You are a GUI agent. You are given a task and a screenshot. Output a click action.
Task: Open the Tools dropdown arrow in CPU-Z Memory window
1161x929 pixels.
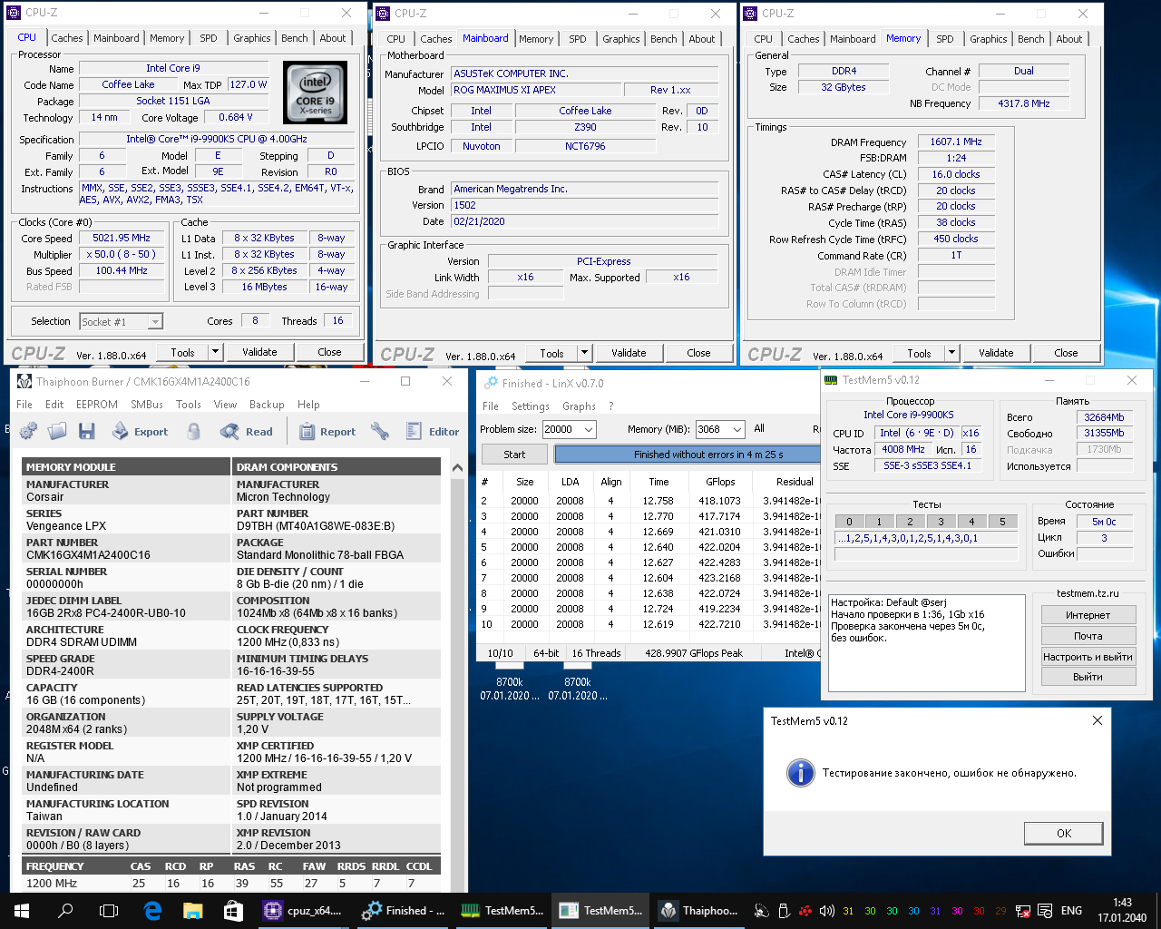(x=951, y=353)
